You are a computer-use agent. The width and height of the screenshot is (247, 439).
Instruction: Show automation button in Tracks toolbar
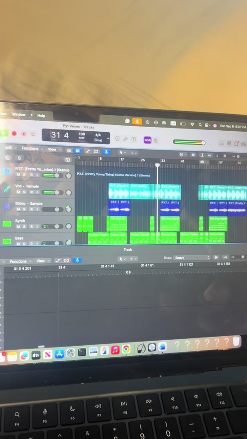point(87,151)
